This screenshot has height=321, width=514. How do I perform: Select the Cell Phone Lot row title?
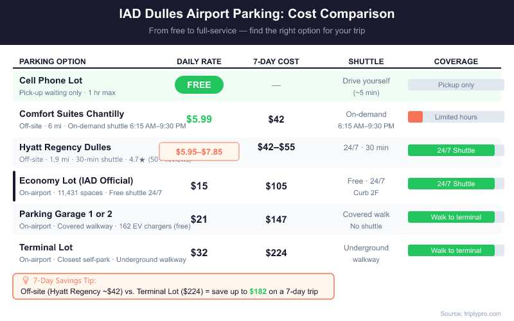click(50, 80)
